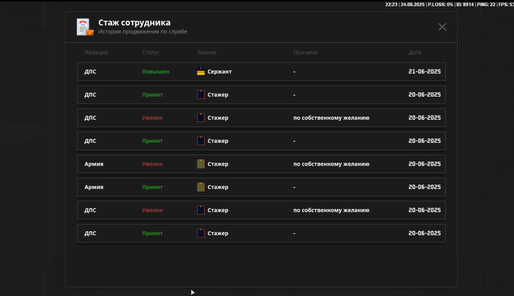
Task: Click the green Принят status in Армия row
Action: click(x=152, y=187)
